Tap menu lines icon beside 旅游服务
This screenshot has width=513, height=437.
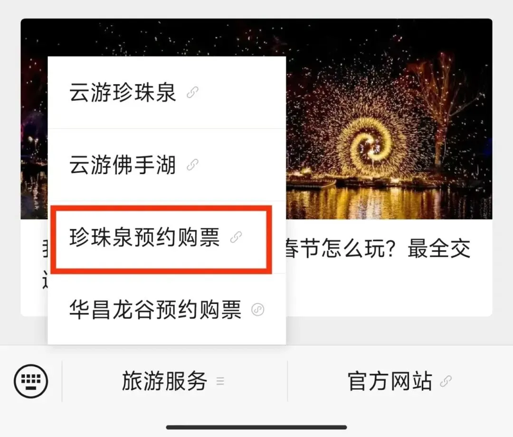220,381
